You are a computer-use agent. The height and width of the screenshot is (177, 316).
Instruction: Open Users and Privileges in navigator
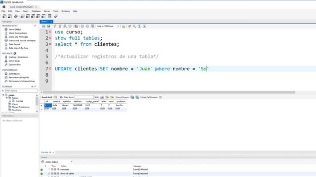click(18, 37)
